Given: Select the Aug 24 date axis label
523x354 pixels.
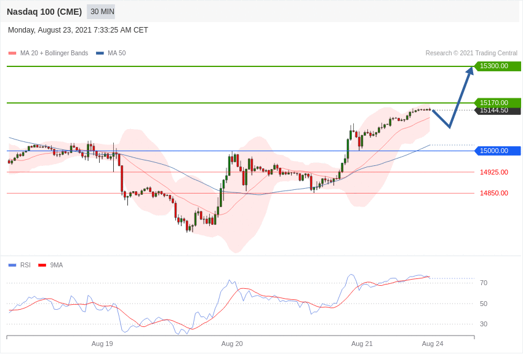Looking at the screenshot, I should pyautogui.click(x=433, y=344).
